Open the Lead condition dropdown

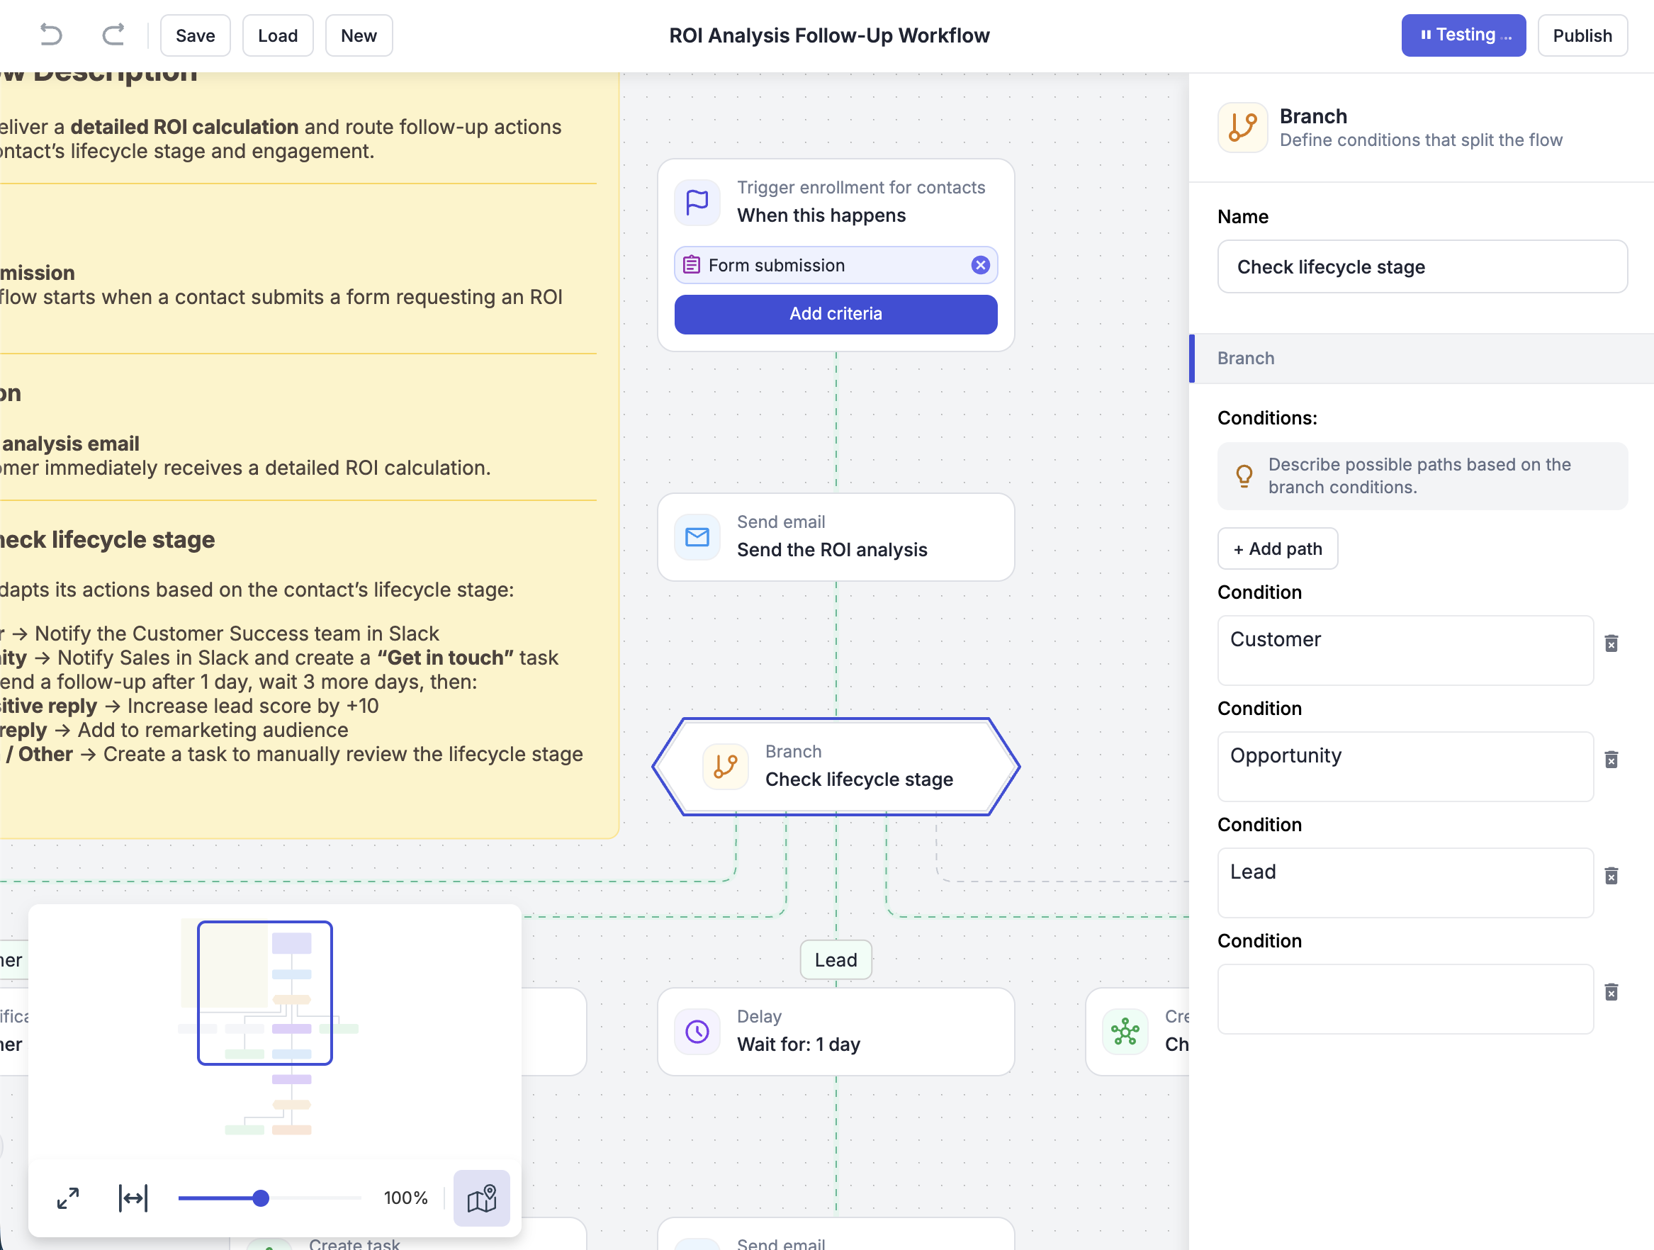coord(1405,882)
